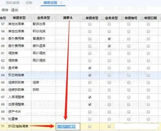Check 单据类型 for row 57 配货出库
The image size is (161, 131).
(x=90, y=24)
